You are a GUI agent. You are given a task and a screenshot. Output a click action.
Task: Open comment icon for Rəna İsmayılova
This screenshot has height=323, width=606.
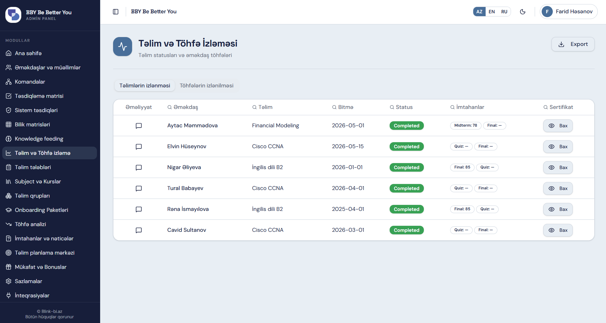coord(139,209)
